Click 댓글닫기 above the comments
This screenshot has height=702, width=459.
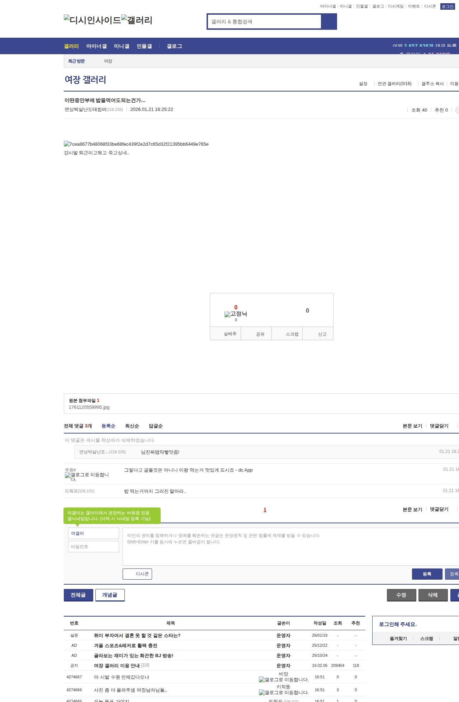tap(439, 426)
